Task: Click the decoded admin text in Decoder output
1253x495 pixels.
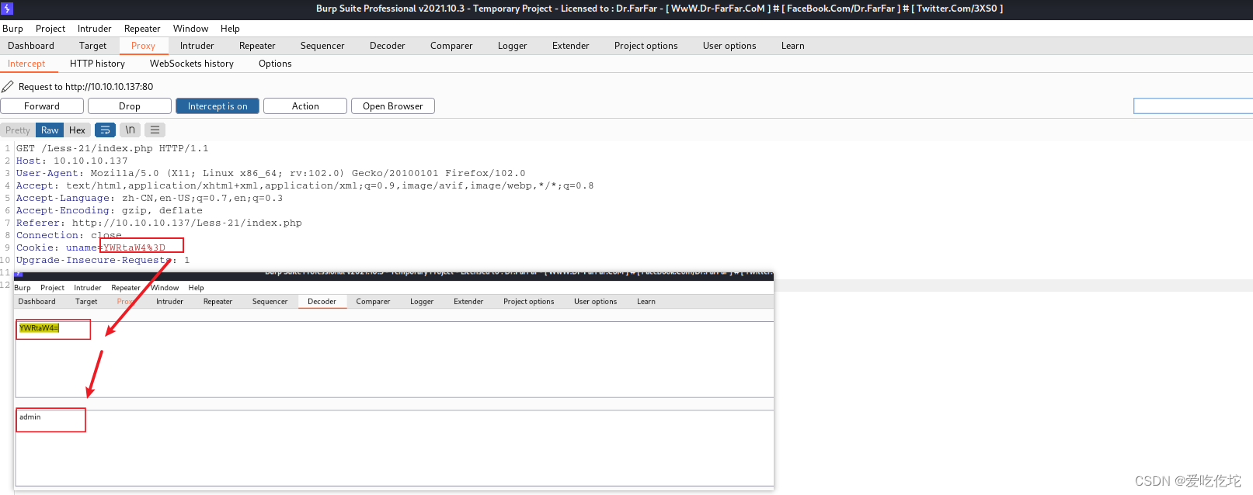Action: click(30, 417)
